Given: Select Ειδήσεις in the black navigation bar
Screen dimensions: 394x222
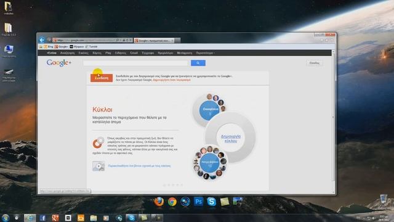Looking at the screenshot, I should [x=121, y=53].
